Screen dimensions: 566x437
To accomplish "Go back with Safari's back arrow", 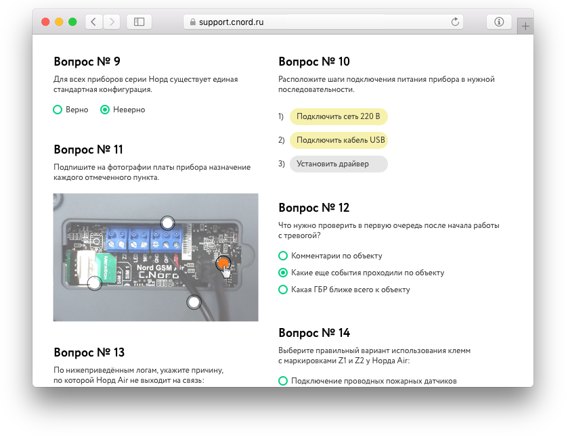I will coord(94,22).
